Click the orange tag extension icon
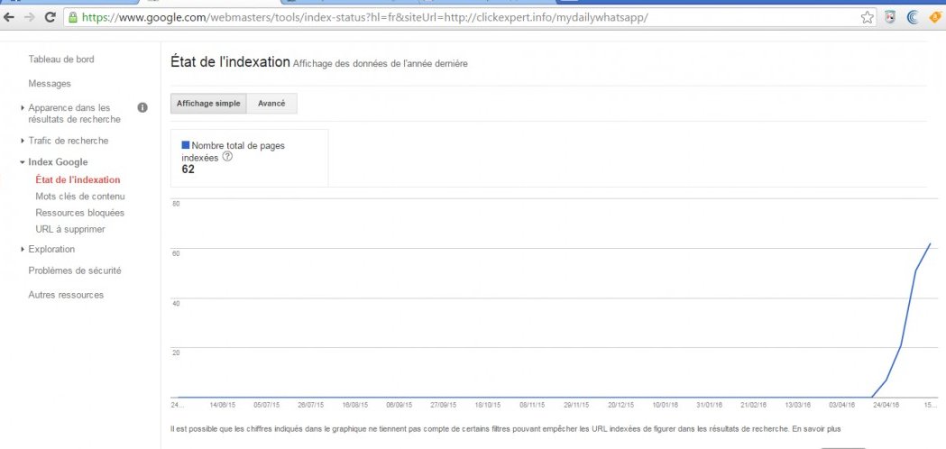Screen dimensions: 946x449 [x=936, y=17]
